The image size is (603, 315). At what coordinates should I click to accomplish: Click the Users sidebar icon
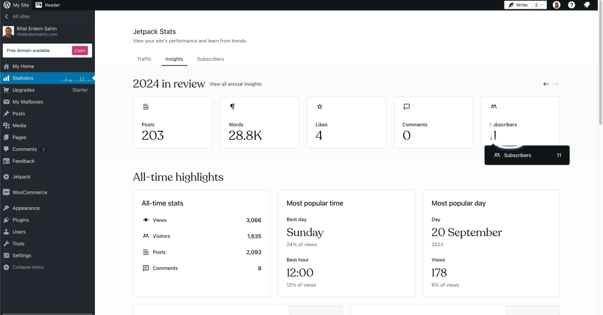pos(6,232)
